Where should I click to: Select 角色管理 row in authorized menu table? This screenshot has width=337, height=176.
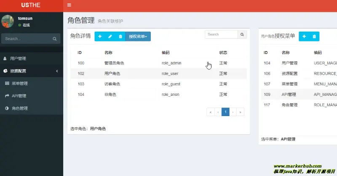(299, 105)
